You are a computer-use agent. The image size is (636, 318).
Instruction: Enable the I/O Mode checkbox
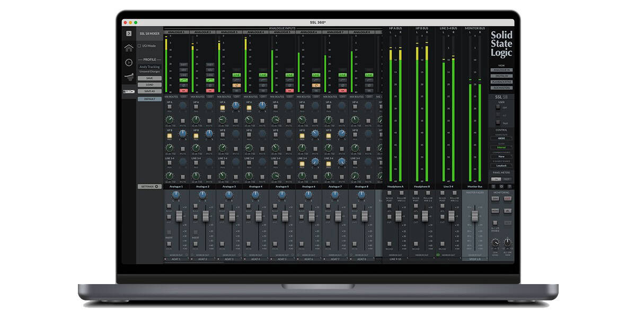139,46
